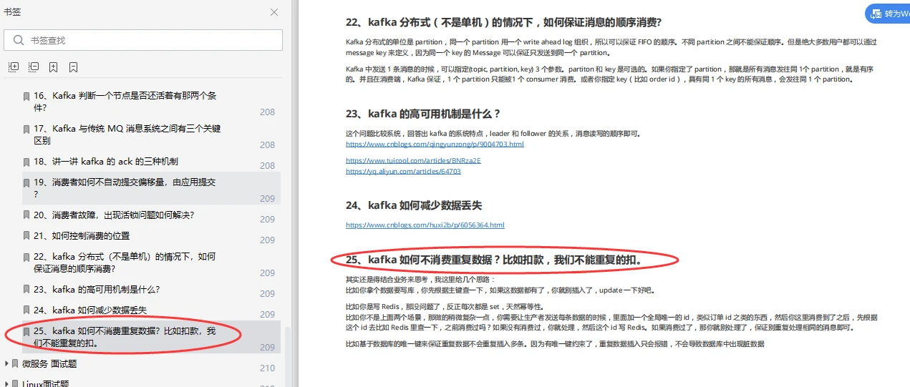
Task: Click bookmark icon beside item 19
Action: click(26, 182)
